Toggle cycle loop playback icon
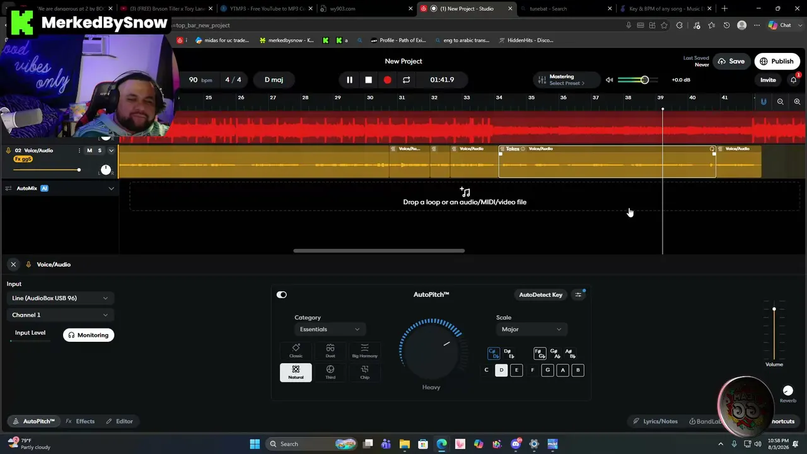807x454 pixels. (407, 80)
